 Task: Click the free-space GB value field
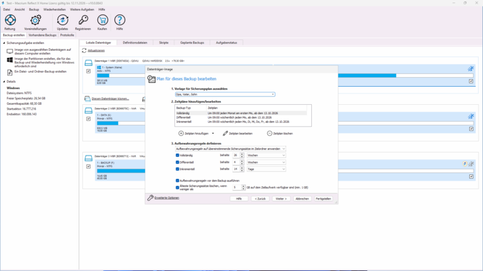click(x=237, y=188)
